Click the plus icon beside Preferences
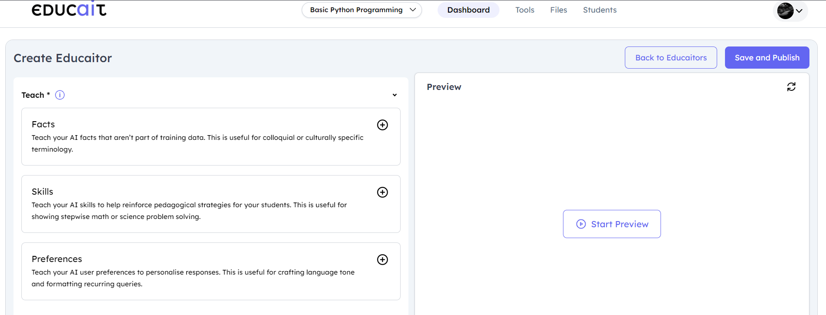The image size is (826, 315). coord(382,260)
